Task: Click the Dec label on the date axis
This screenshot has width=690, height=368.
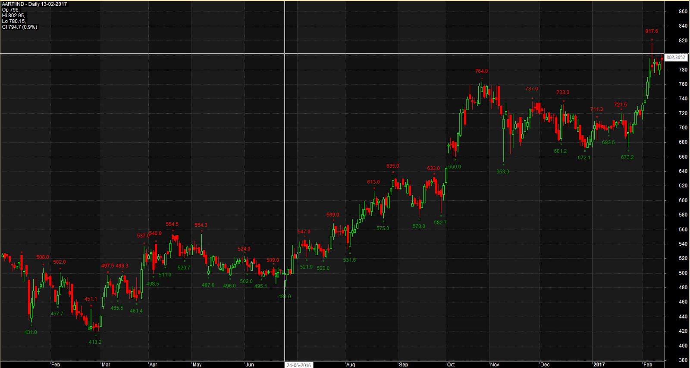Action: [x=545, y=365]
